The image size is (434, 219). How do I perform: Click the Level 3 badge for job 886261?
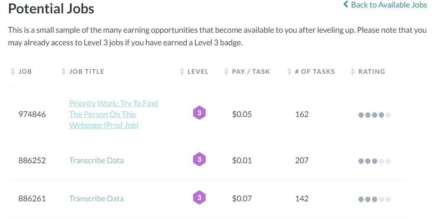click(x=199, y=198)
